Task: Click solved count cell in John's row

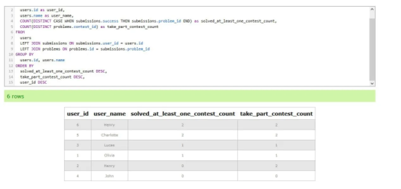Action: 183,176
